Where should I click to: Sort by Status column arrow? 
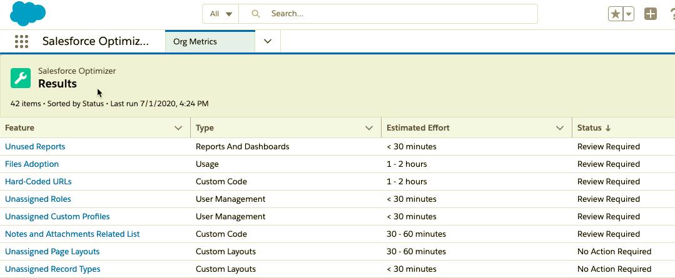[x=608, y=127]
